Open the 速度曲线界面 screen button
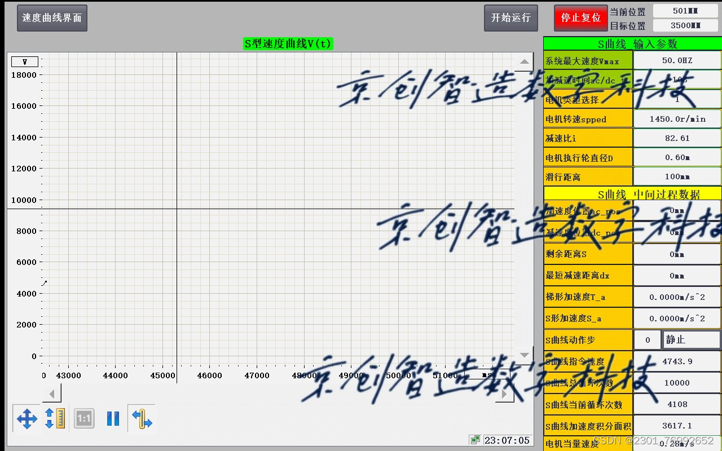The image size is (722, 451). point(52,18)
